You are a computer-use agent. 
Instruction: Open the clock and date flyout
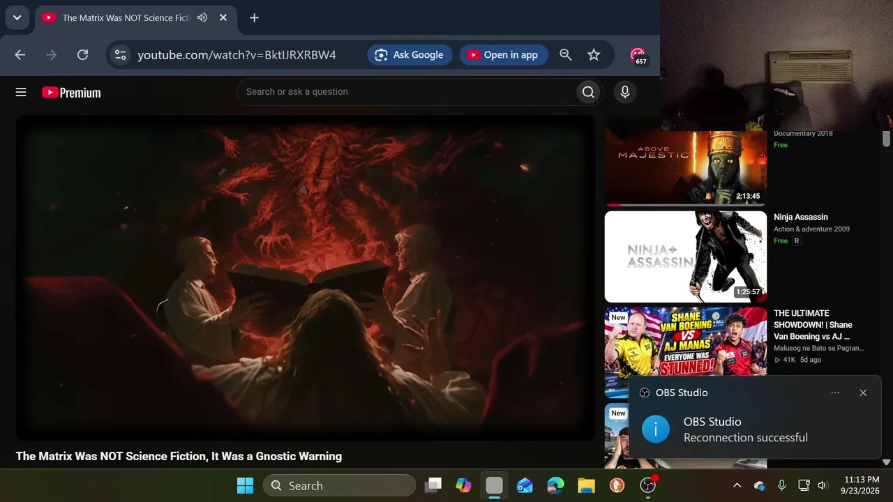(x=860, y=485)
